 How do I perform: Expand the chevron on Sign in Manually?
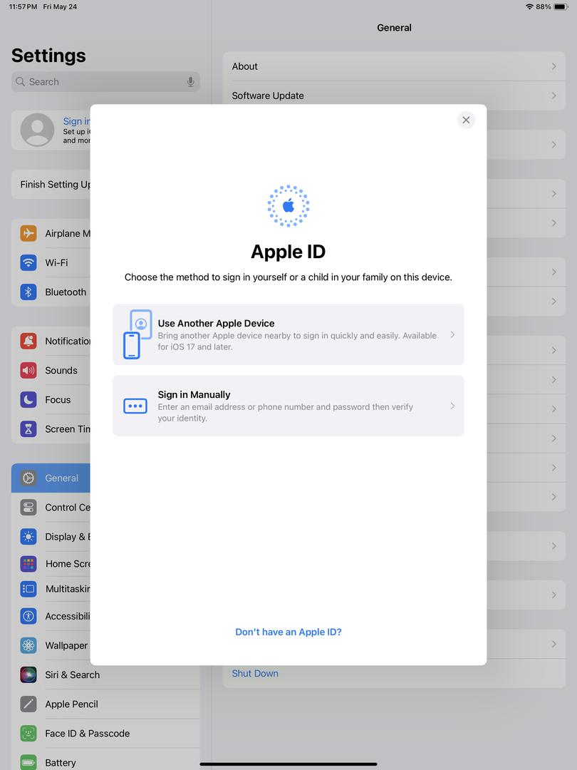click(452, 406)
